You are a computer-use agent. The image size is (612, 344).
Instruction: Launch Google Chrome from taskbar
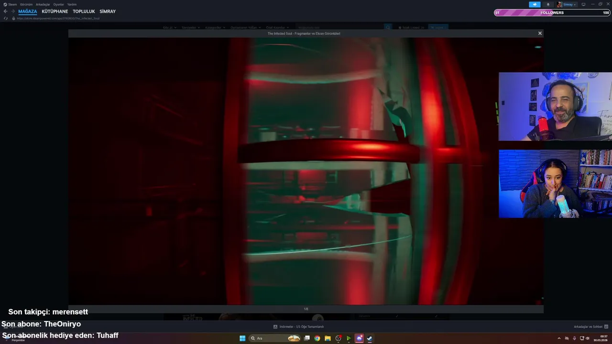pyautogui.click(x=317, y=338)
